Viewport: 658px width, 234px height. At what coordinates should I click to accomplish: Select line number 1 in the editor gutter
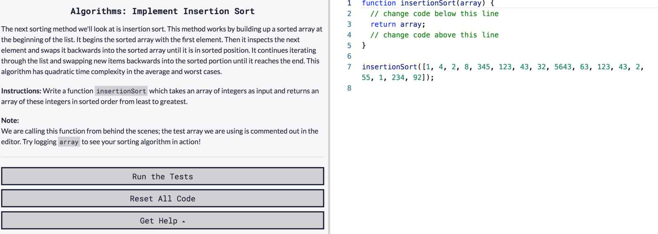tap(349, 3)
